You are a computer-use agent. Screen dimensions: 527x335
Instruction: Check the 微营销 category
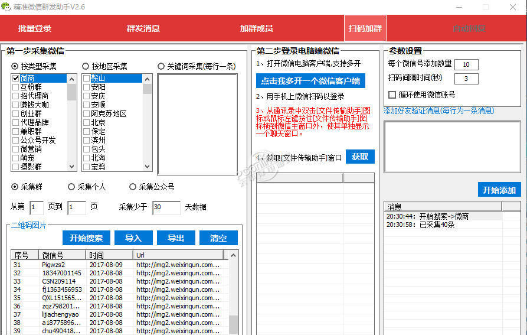15,149
